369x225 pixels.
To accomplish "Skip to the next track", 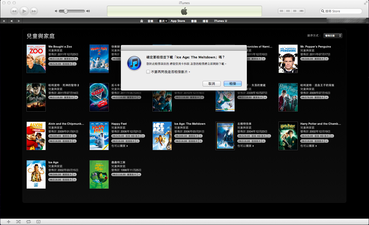I will pos(34,11).
